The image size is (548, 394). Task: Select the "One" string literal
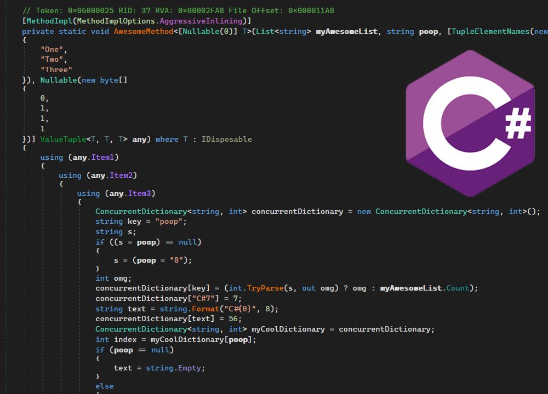pyautogui.click(x=52, y=50)
